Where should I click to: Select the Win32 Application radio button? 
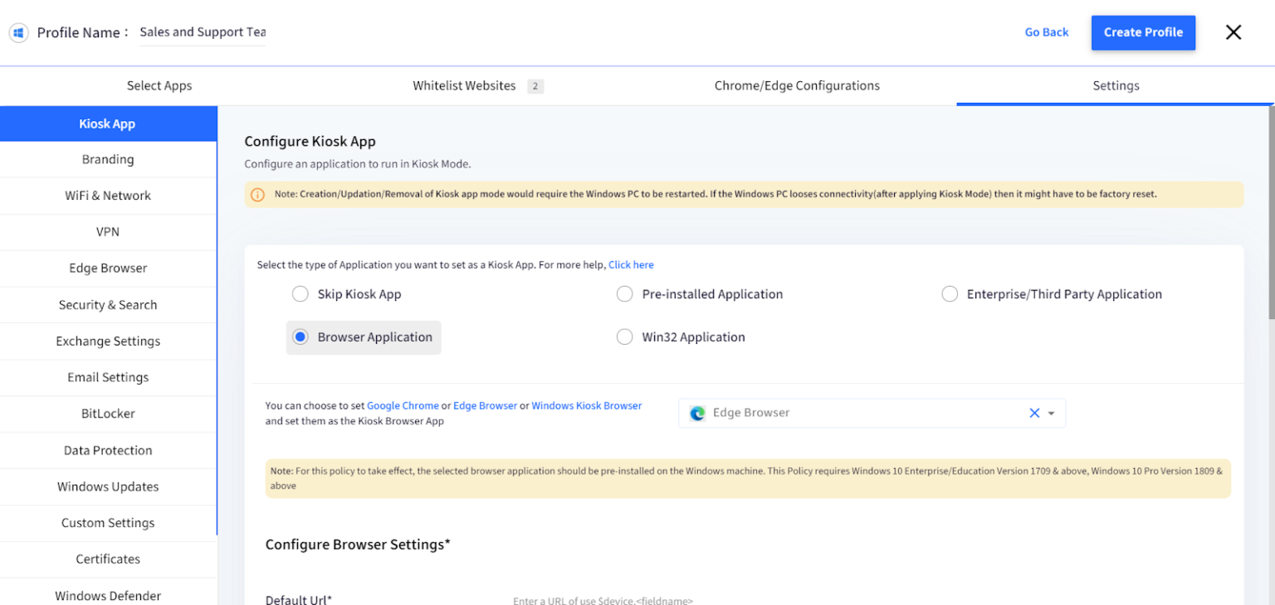(x=625, y=337)
